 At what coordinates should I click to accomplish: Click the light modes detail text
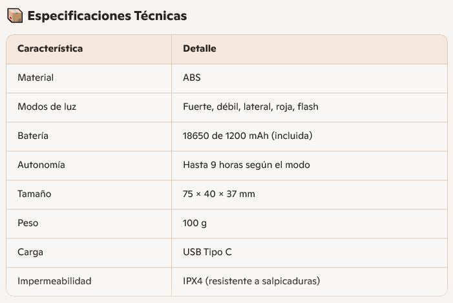click(x=251, y=107)
